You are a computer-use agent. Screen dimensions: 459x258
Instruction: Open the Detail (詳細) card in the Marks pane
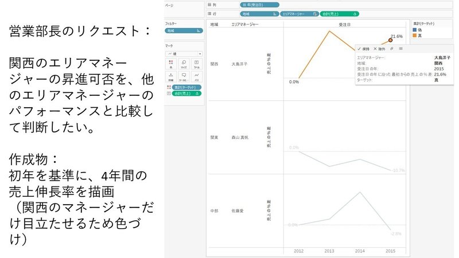coord(171,77)
